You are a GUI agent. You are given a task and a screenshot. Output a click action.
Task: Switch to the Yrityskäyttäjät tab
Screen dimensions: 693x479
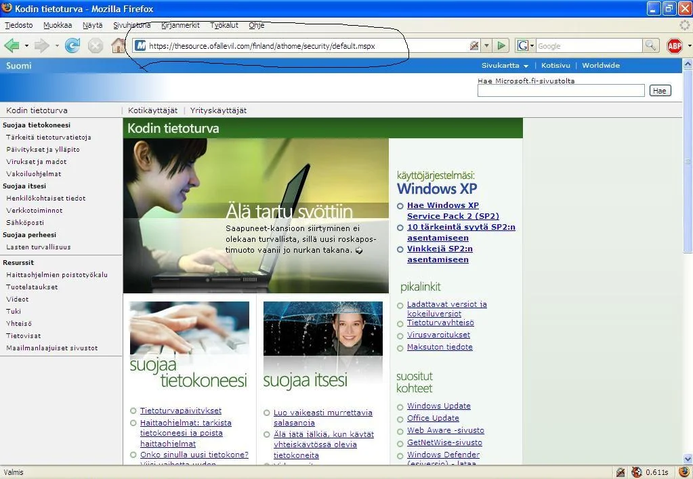(x=218, y=110)
